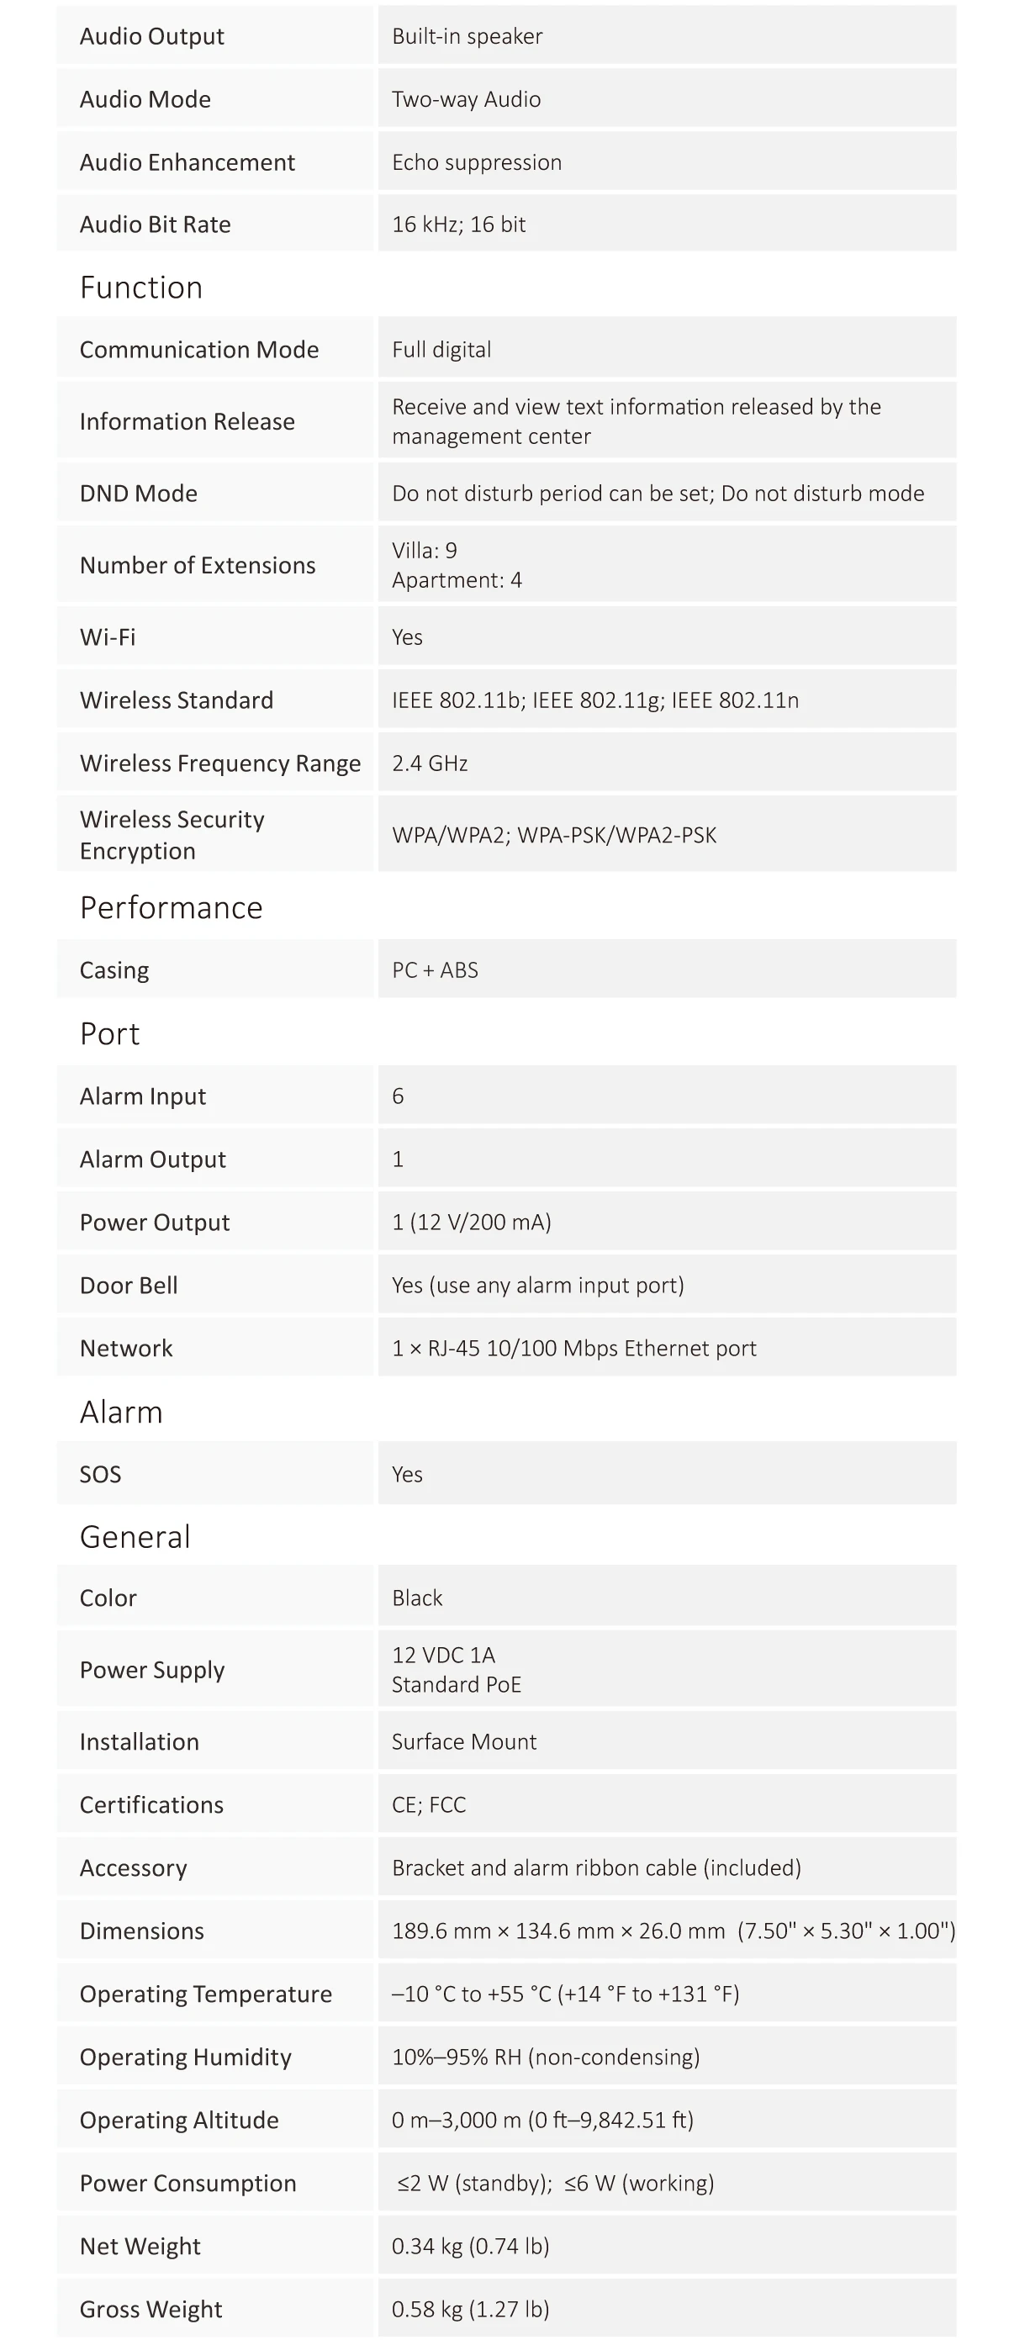Select the Number of Extensions label

click(x=197, y=565)
